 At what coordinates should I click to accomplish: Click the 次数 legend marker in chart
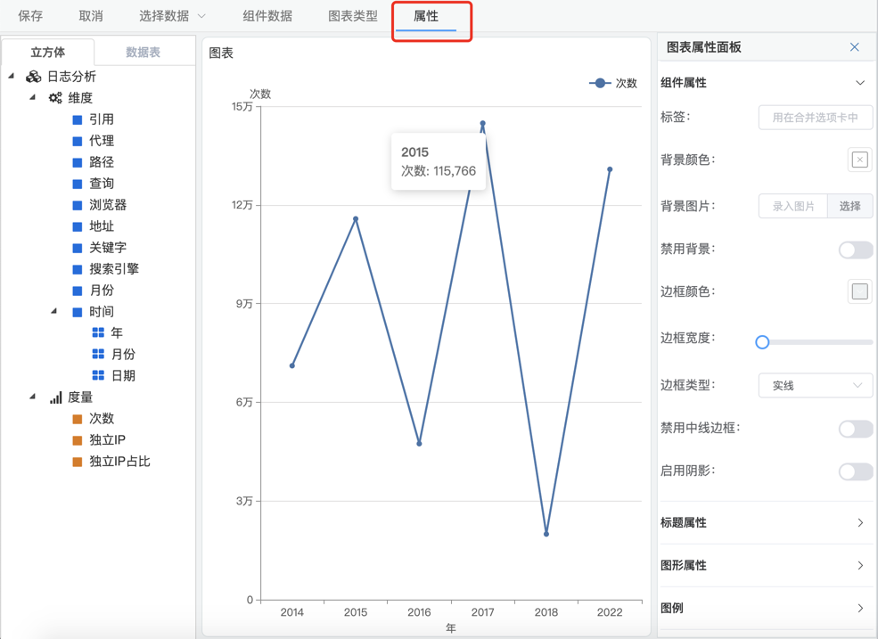pos(600,83)
